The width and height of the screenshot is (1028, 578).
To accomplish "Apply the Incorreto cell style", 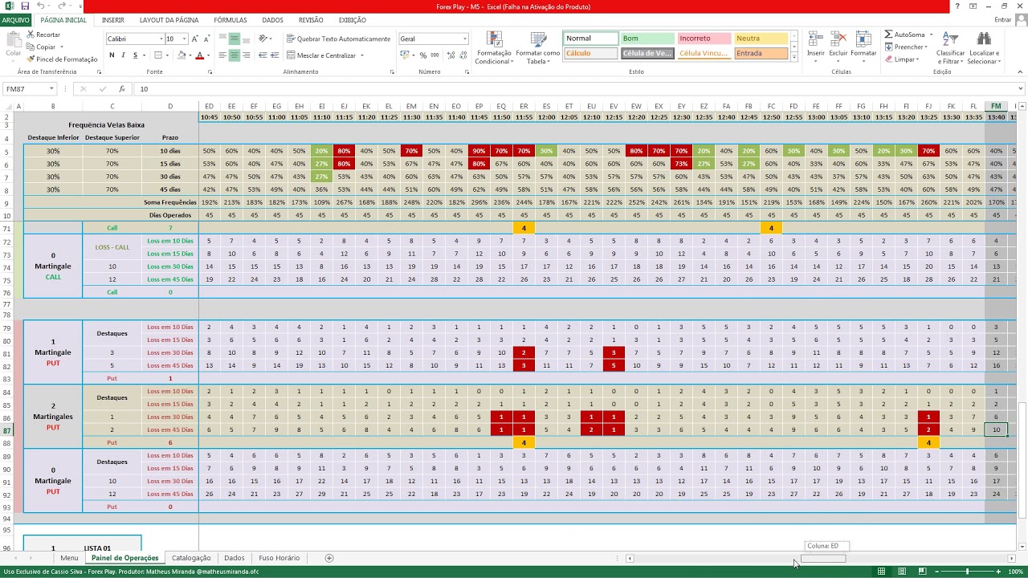I will pos(704,39).
